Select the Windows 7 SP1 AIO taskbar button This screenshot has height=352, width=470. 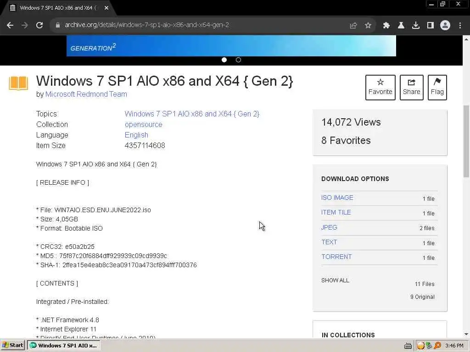coord(63,346)
